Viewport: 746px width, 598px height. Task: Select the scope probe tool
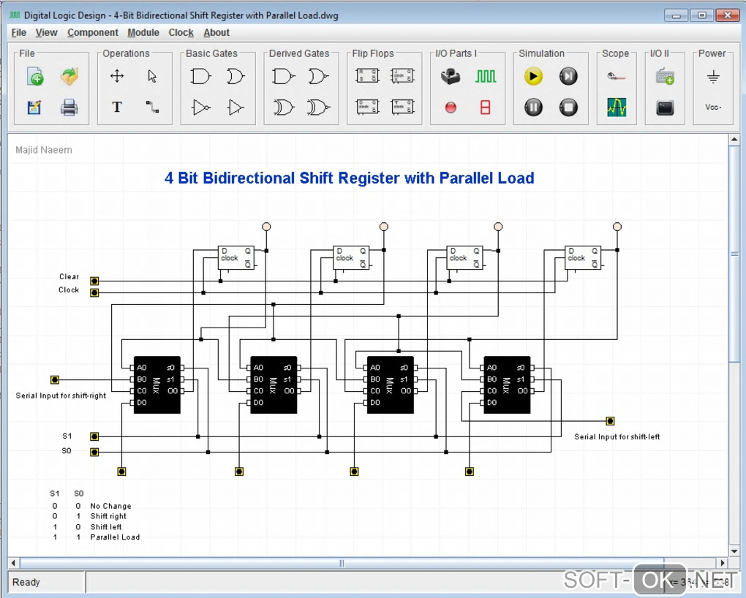(x=616, y=76)
